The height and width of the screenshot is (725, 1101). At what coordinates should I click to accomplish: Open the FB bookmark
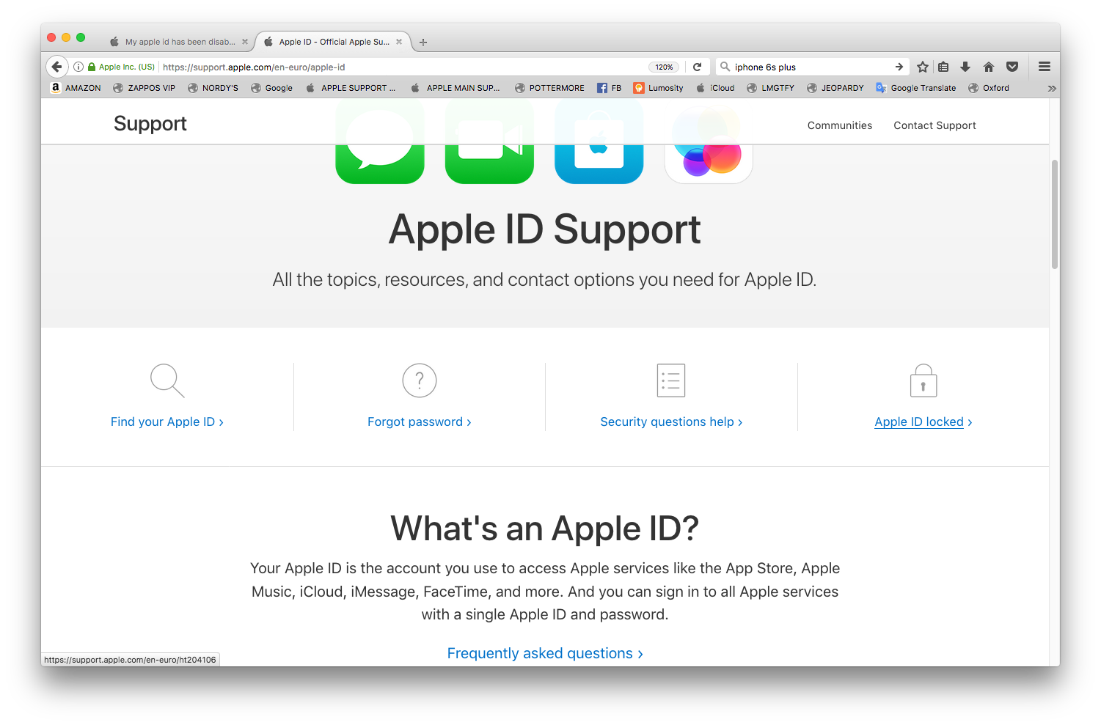point(610,88)
